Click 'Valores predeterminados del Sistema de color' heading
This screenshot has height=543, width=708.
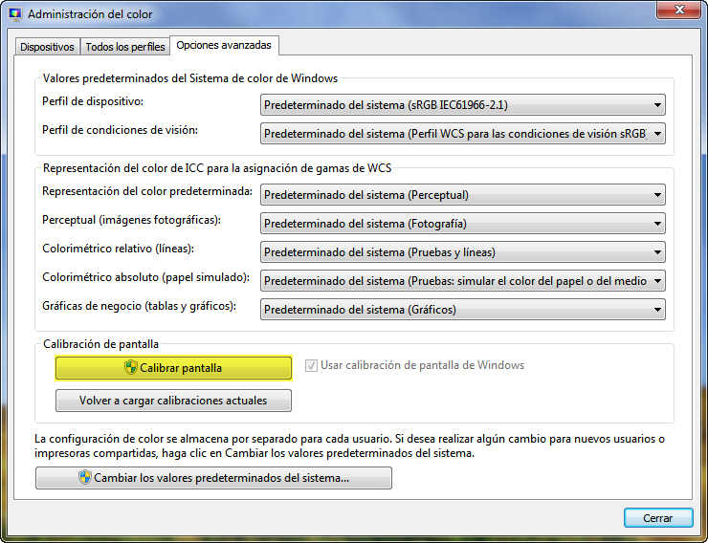pos(190,78)
